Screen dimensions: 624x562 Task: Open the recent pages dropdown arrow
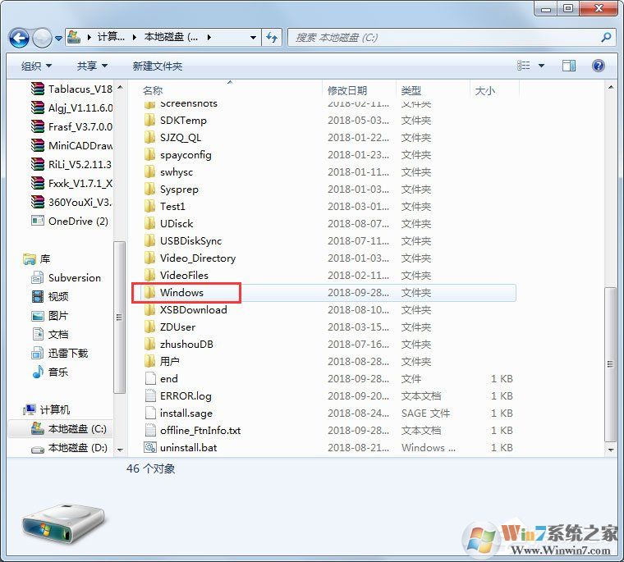[58, 39]
